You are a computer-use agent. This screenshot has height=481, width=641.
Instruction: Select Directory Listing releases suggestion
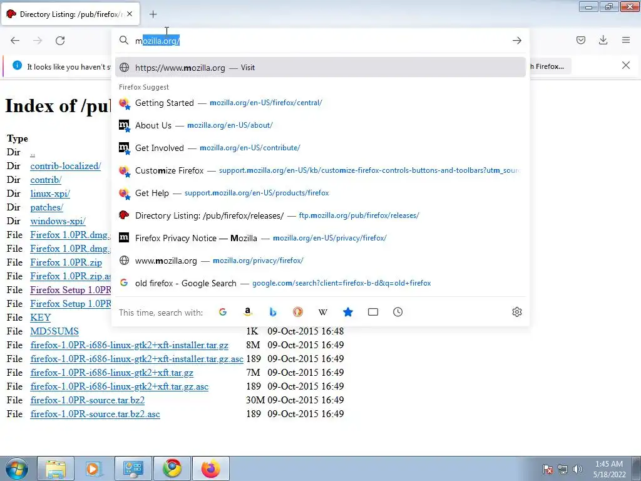(320, 215)
